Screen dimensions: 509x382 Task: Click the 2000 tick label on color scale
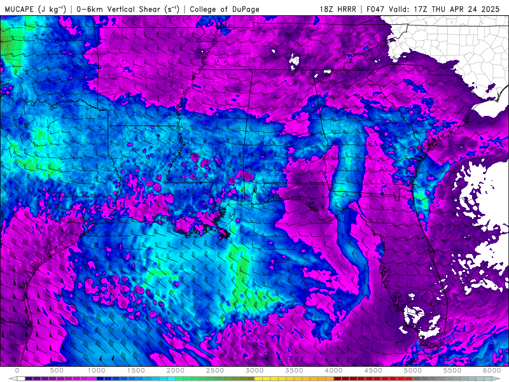tap(176, 371)
